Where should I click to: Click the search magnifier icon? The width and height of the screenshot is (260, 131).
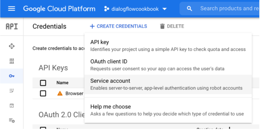(x=189, y=9)
